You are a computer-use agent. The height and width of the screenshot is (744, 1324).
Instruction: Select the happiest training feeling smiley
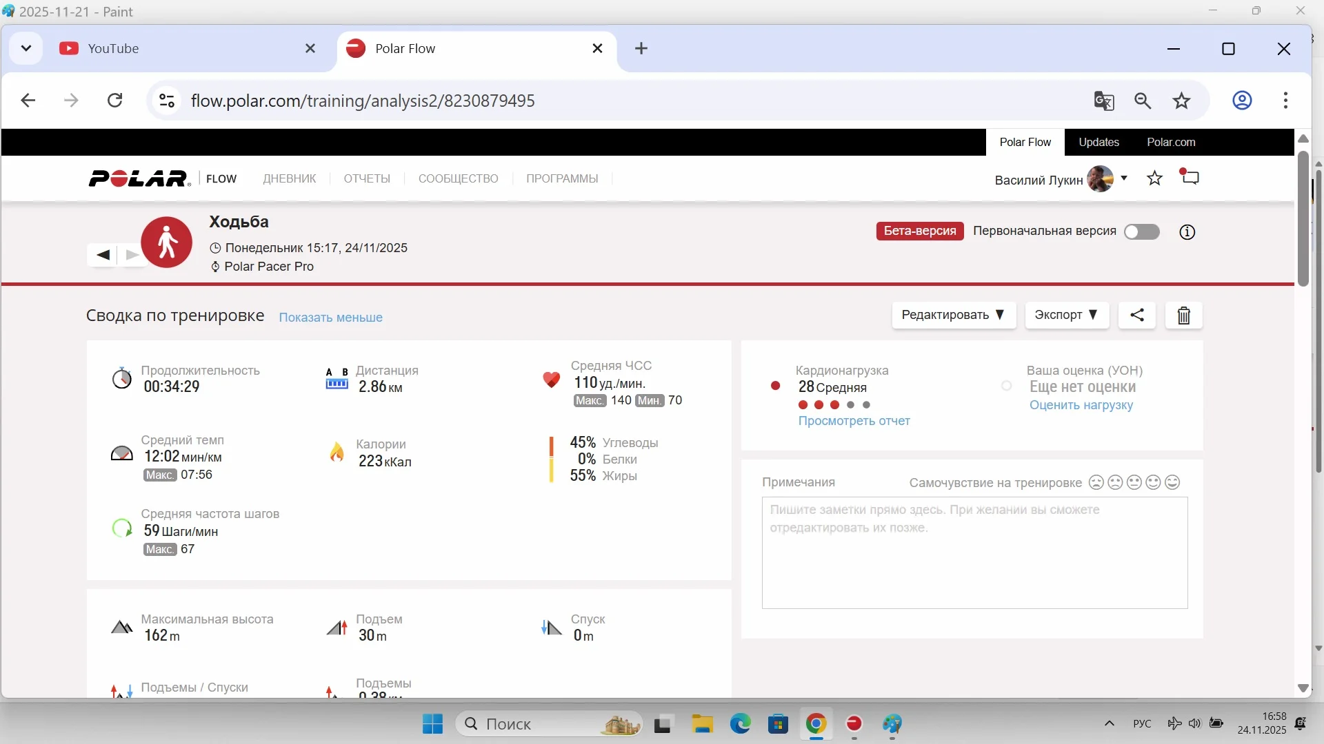coord(1172,482)
